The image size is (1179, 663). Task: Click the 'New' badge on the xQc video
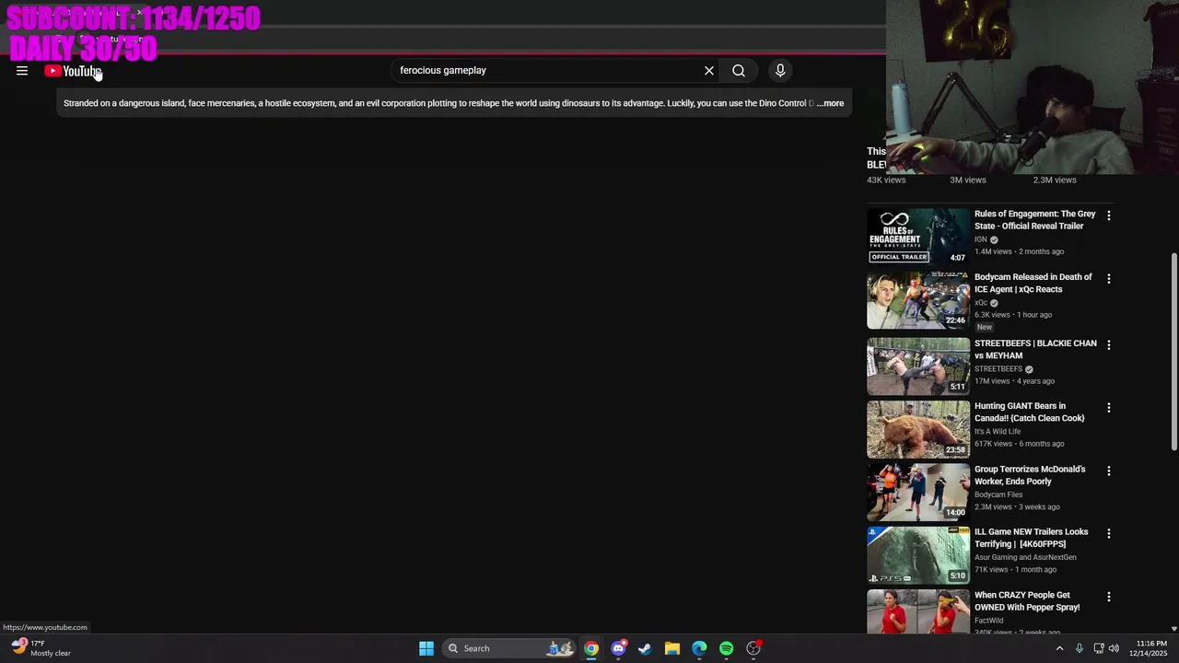[985, 327]
